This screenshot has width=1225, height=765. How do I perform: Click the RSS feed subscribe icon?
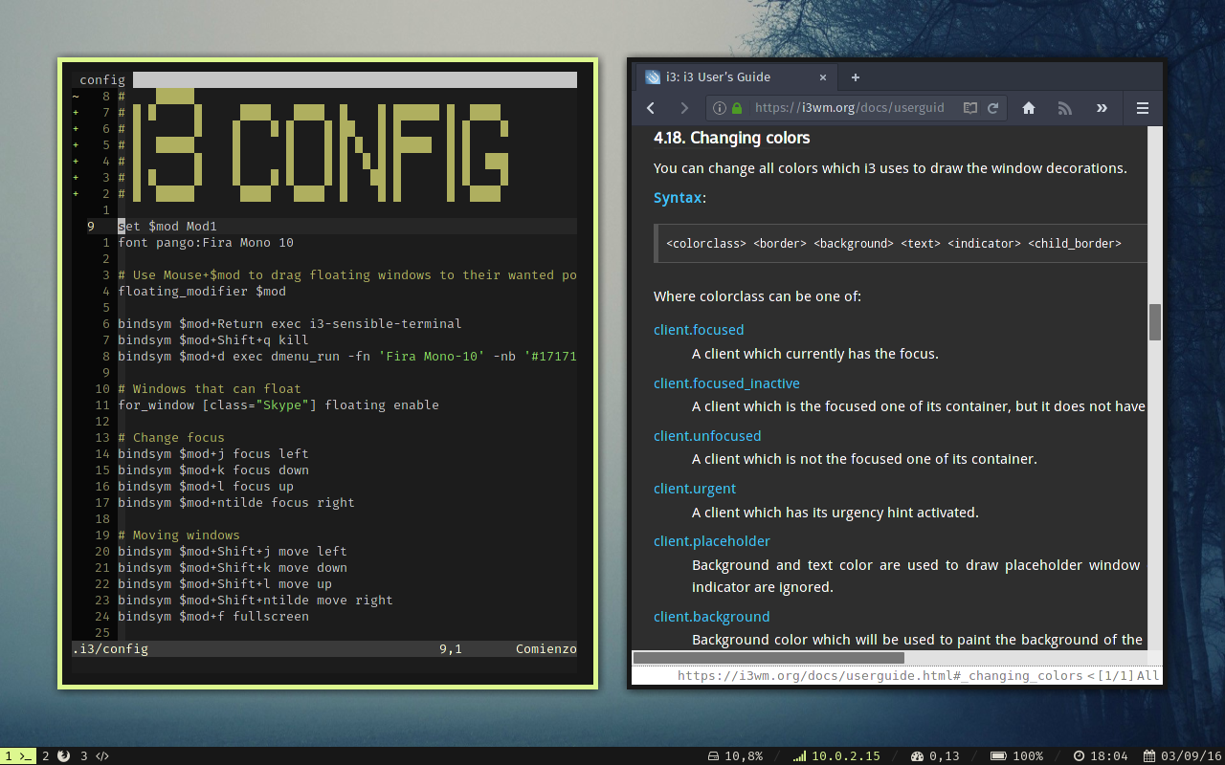click(x=1065, y=108)
